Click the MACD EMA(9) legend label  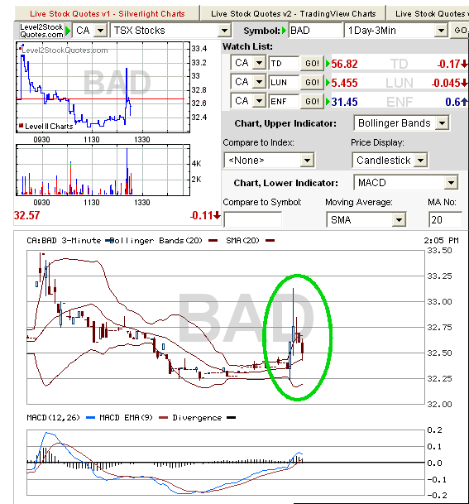(x=126, y=418)
